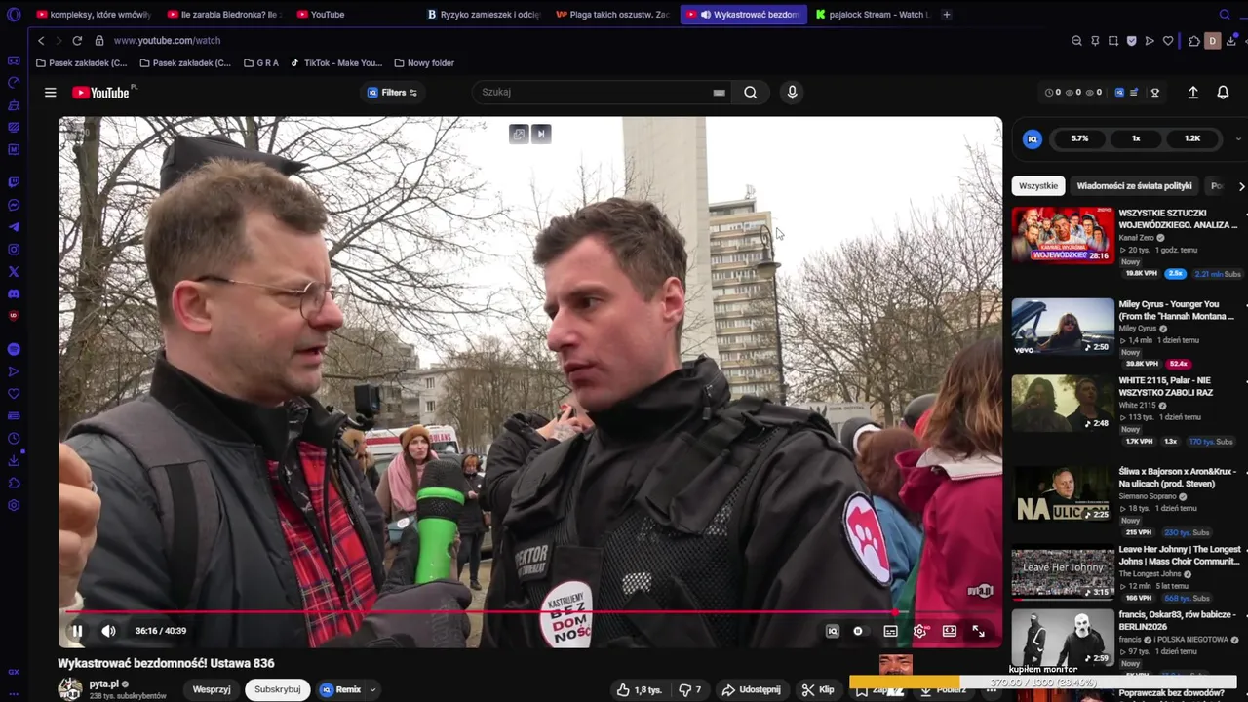
Task: Expand the vidIQ stats panel chevron
Action: pos(1238,138)
